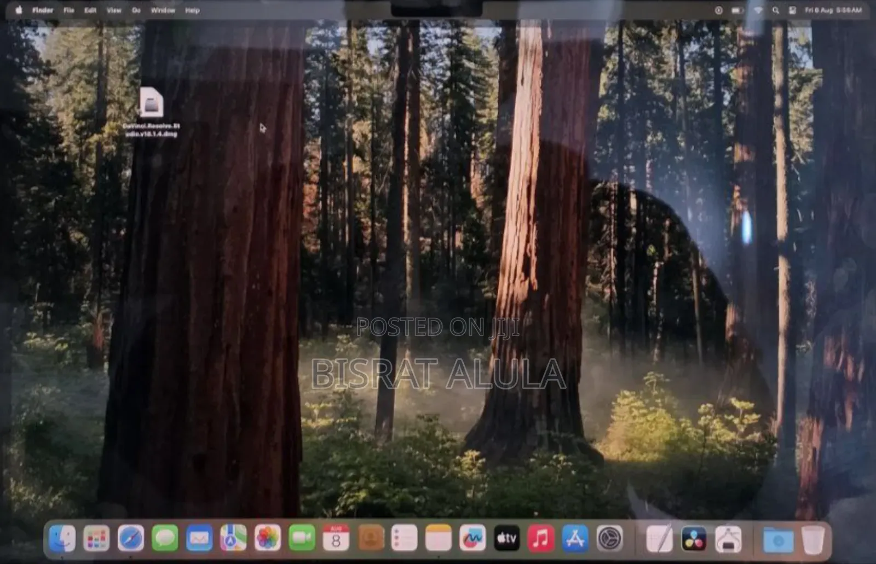The image size is (876, 564).
Task: Check today's date in Calendar
Action: [x=334, y=539]
